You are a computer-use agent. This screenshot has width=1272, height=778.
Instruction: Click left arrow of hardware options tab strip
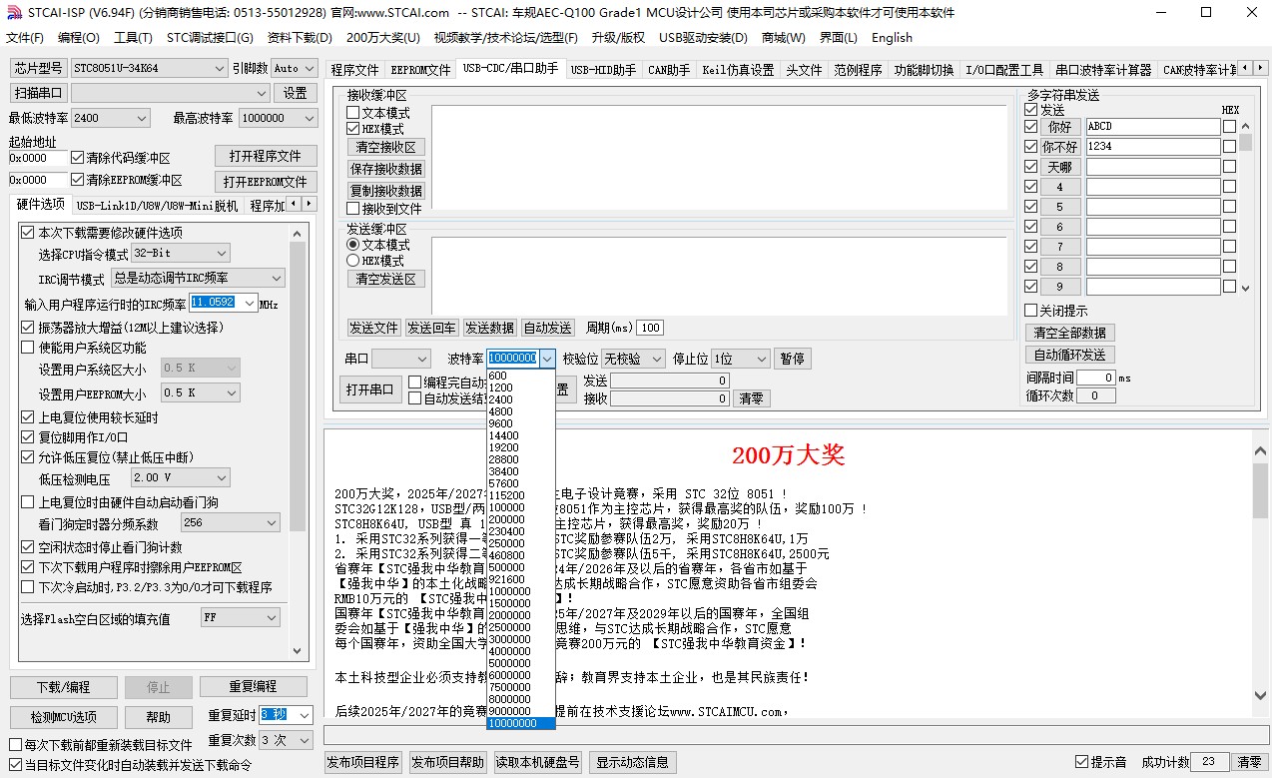[x=294, y=204]
